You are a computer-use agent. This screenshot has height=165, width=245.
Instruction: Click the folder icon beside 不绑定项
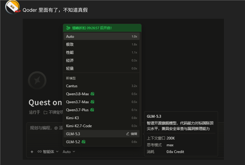[x=45, y=112]
